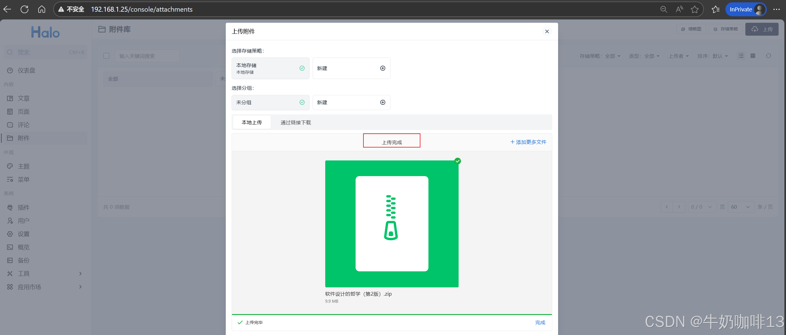This screenshot has width=786, height=335.
Task: Select the 未分组 group option
Action: [x=270, y=102]
